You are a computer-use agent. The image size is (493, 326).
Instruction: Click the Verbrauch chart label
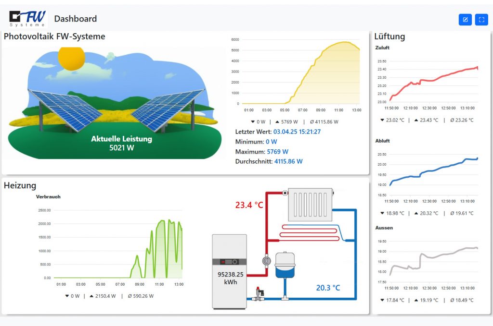(x=48, y=197)
